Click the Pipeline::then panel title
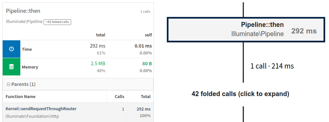 23,11
